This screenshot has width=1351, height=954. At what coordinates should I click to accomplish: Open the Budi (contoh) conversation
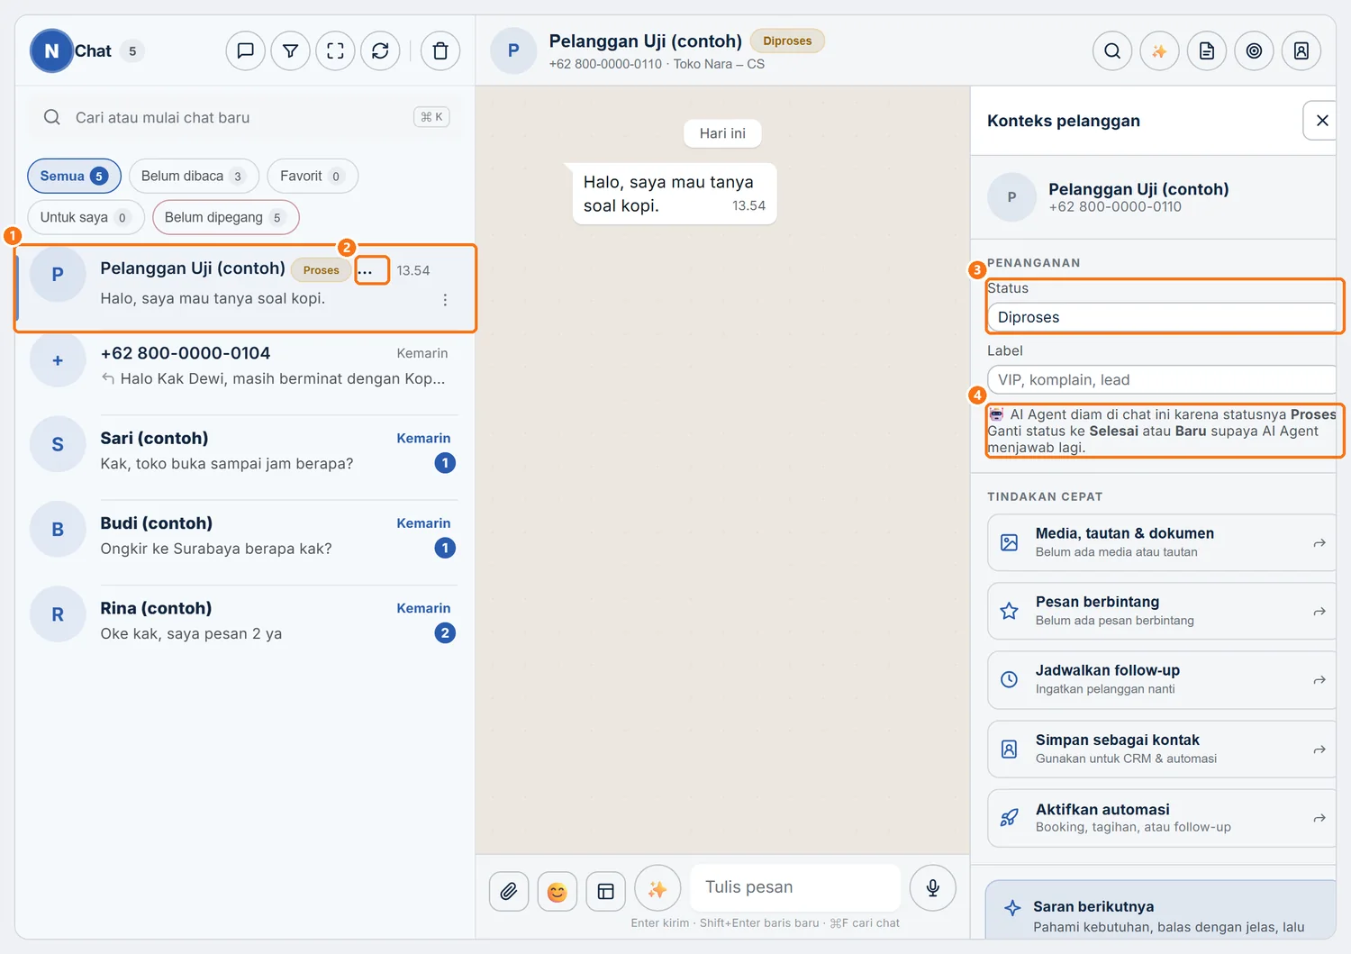tap(245, 536)
